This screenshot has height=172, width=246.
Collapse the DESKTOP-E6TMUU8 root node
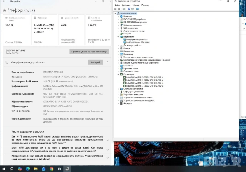(115, 13)
